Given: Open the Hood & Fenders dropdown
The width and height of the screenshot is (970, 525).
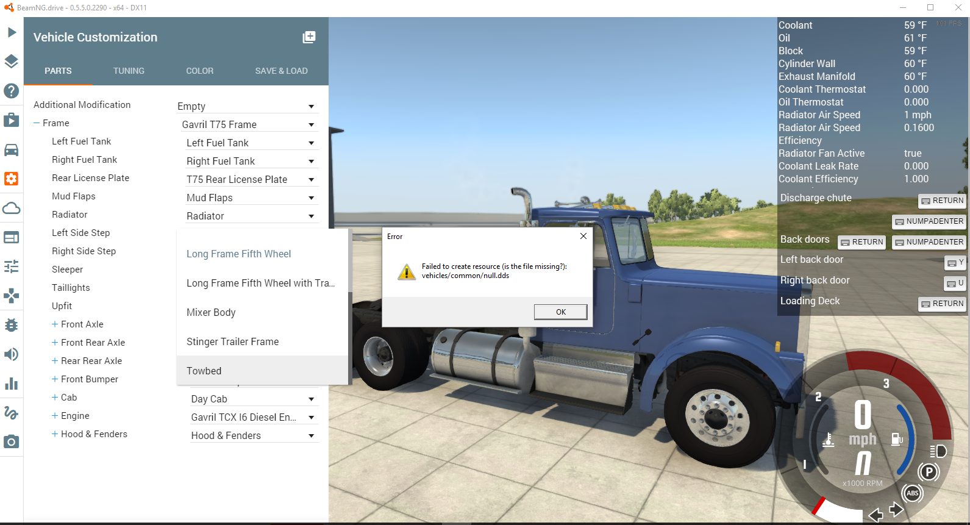Looking at the screenshot, I should click(x=254, y=435).
